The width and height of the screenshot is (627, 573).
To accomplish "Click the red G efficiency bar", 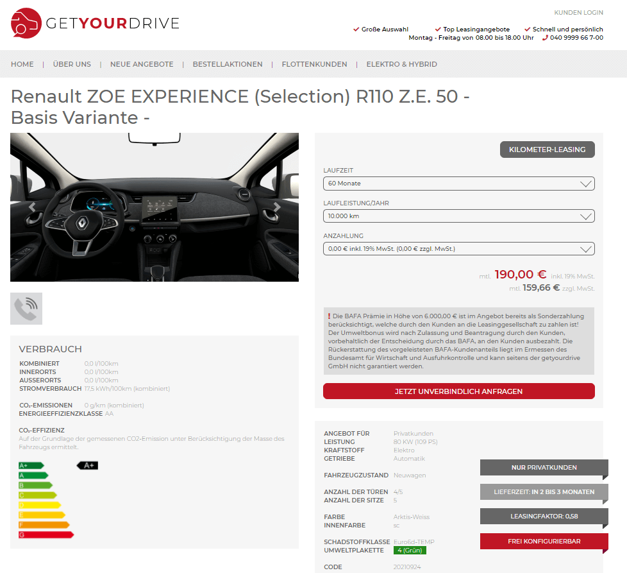I will (x=46, y=535).
